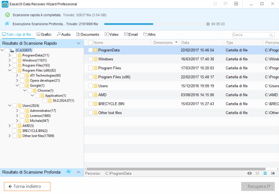Click the search magnifier icon
Image resolution: width=279 pixels, height=194 pixels.
click(271, 35)
